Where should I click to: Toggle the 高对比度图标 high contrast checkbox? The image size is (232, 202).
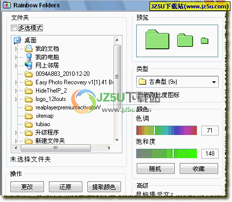[x=139, y=95]
